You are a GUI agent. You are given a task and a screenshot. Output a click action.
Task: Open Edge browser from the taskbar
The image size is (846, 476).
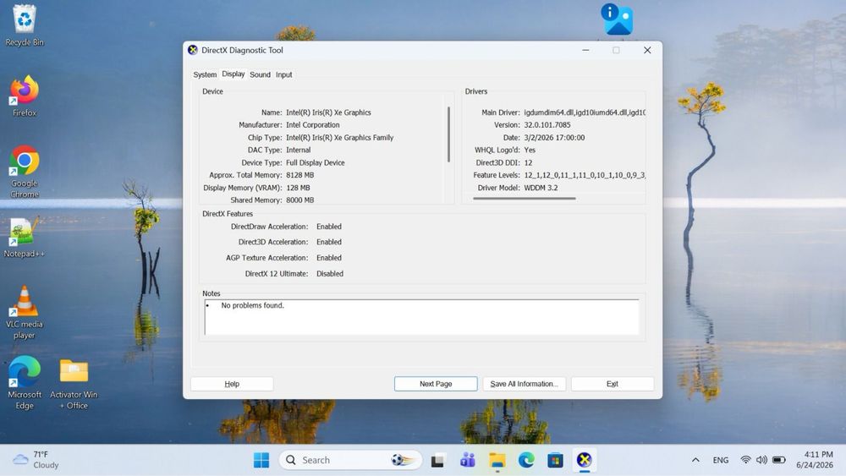[526, 460]
